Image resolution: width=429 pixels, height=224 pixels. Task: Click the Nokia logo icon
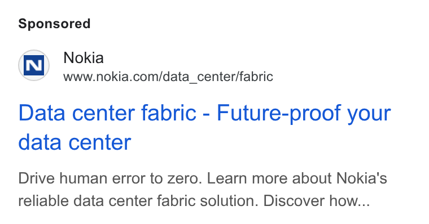[x=34, y=65]
